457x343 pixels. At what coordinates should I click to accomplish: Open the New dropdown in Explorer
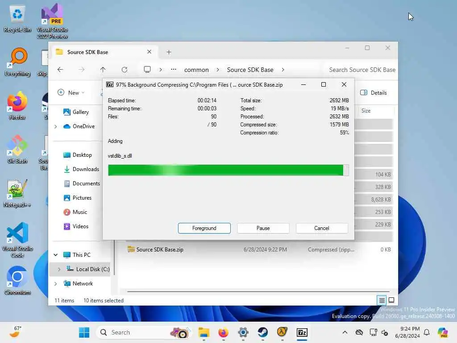click(x=71, y=92)
